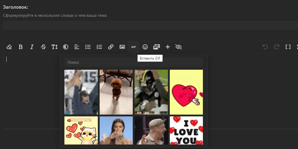Select the woman counting money GIF
The height and width of the screenshot is (149, 298).
(116, 130)
